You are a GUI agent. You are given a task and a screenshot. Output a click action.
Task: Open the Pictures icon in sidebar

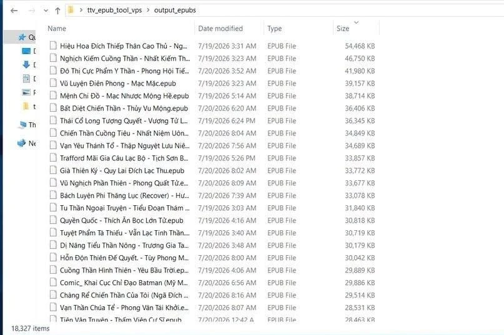pos(26,92)
